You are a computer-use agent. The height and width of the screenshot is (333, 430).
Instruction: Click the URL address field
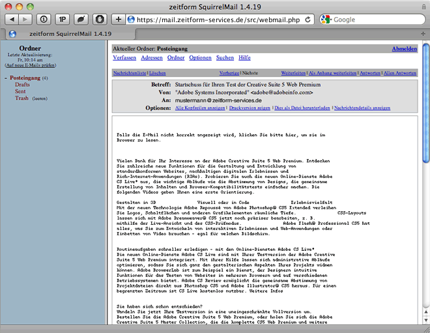218,20
